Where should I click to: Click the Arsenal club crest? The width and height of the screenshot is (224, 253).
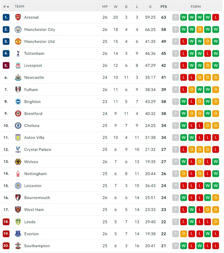pyautogui.click(x=18, y=17)
